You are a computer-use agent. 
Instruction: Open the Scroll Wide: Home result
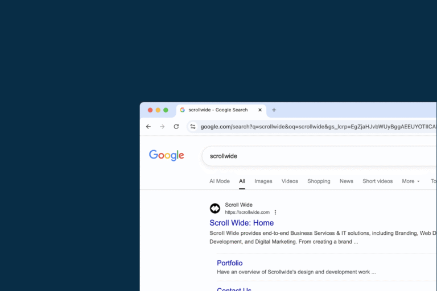click(241, 223)
